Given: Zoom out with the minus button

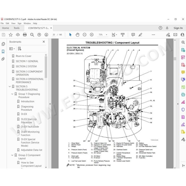Looking at the screenshot, I should [x=84, y=35].
